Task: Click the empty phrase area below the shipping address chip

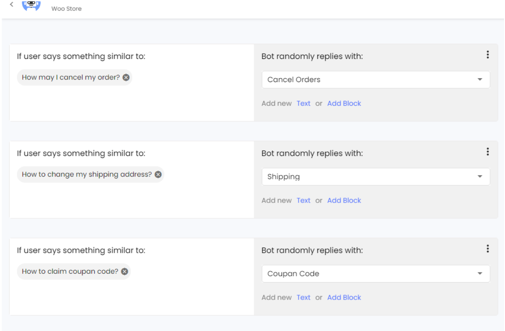Action: coord(132,200)
